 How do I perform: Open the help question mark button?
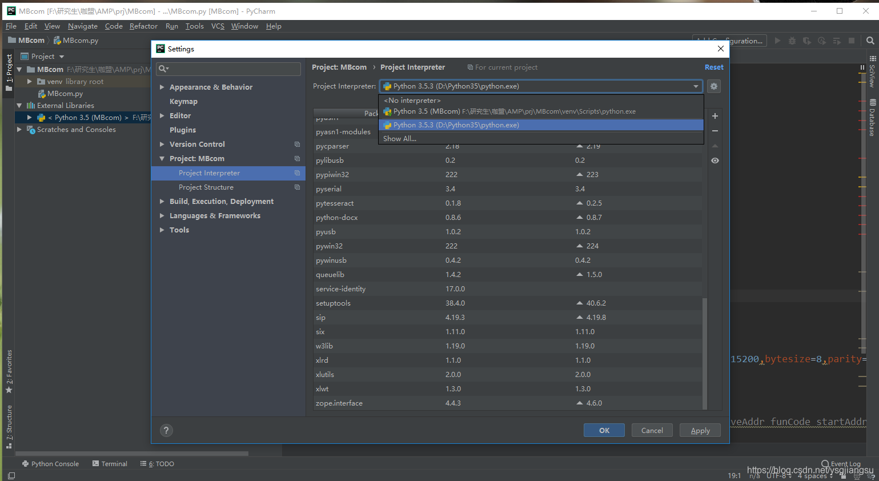click(x=166, y=430)
